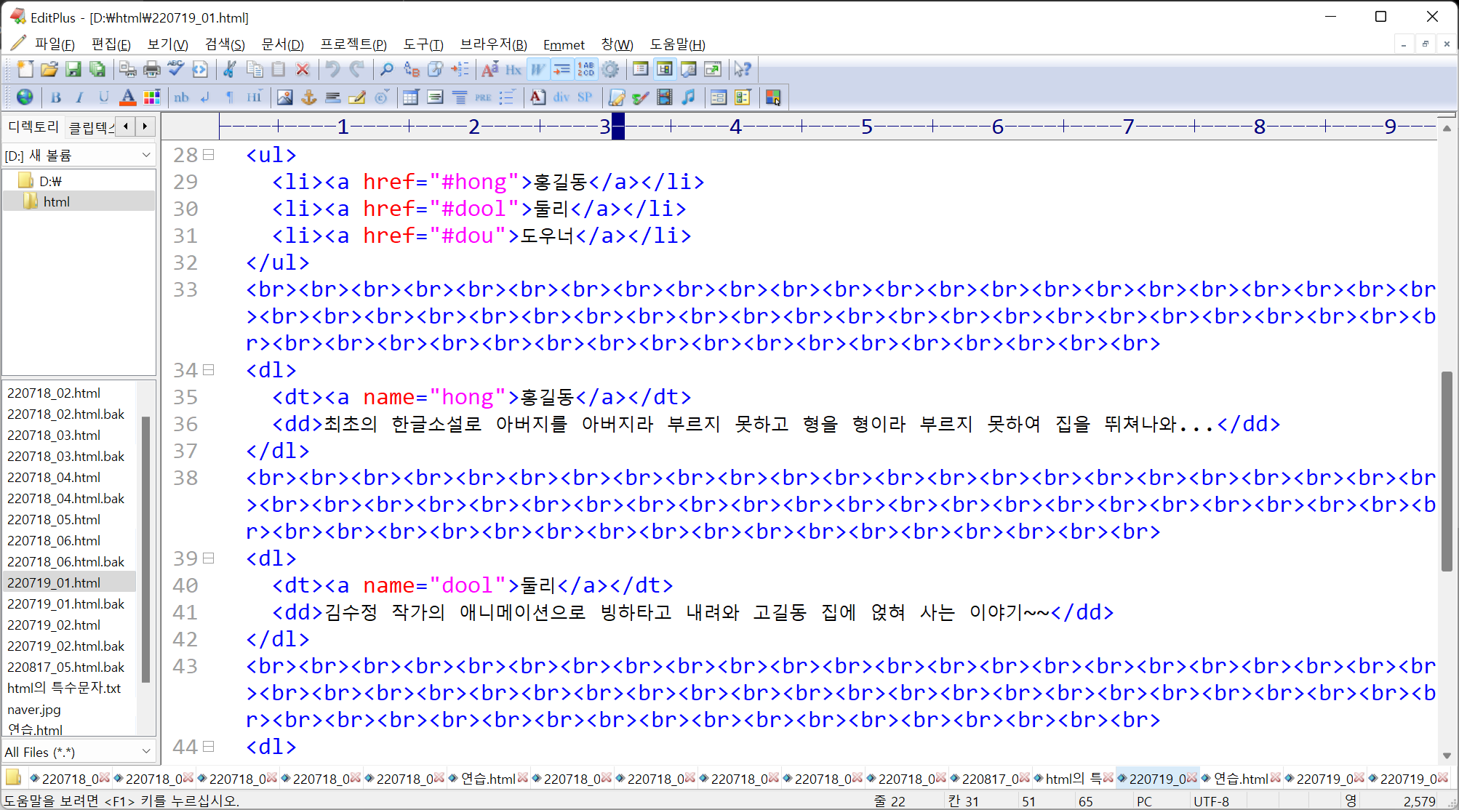1459x810 pixels.
Task: Toggle auto indent toolbar button
Action: 561,69
